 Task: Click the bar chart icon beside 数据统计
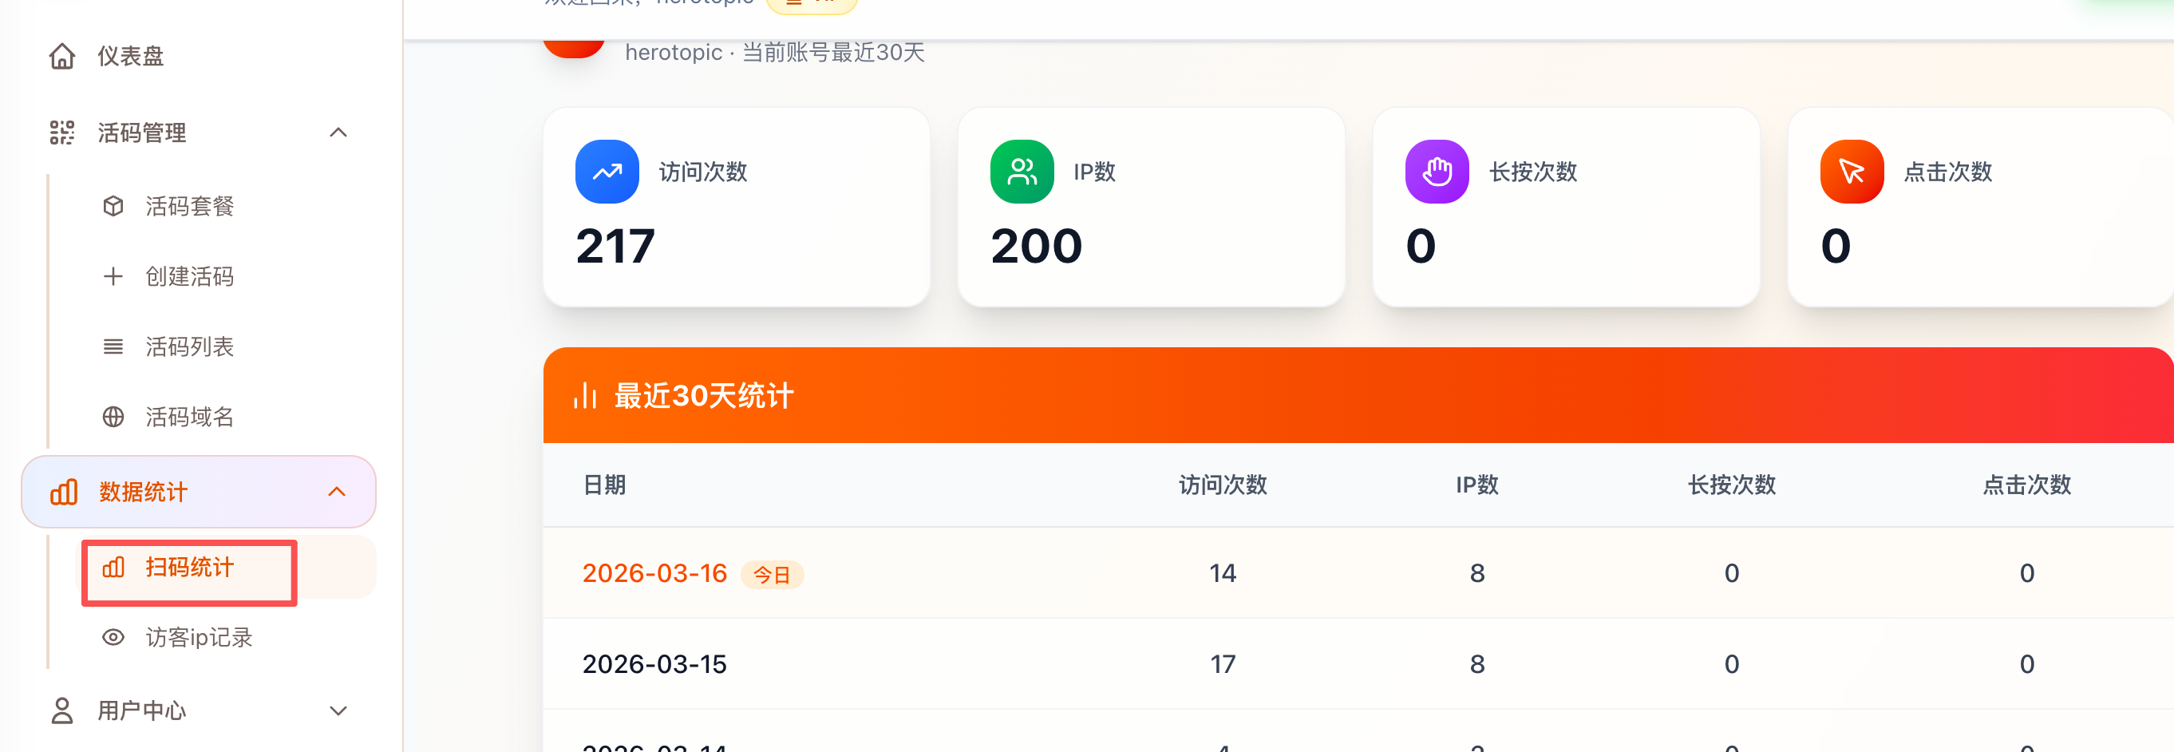(x=64, y=492)
